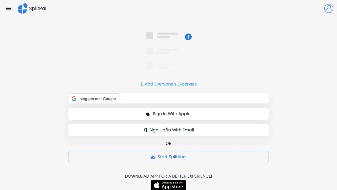Click the Google 'G' icon
The height and width of the screenshot is (190, 337).
(74, 98)
